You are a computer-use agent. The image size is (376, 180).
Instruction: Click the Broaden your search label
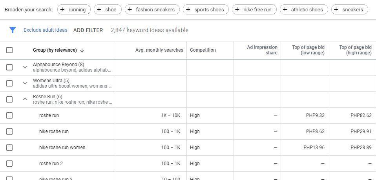29,10
